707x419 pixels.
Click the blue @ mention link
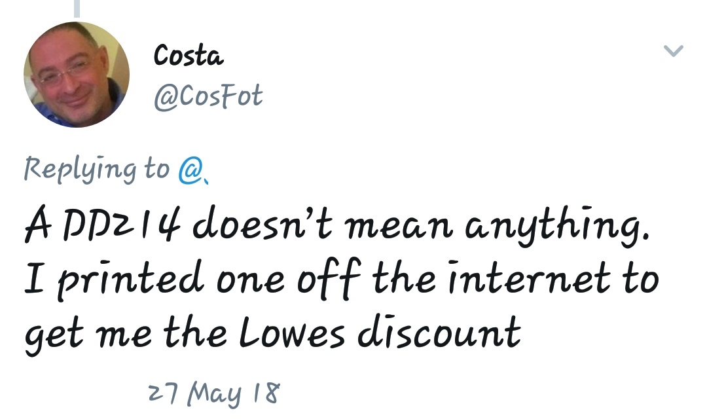193,170
